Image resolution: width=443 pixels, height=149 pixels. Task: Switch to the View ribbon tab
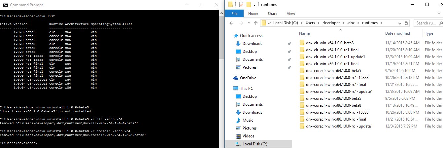291,14
